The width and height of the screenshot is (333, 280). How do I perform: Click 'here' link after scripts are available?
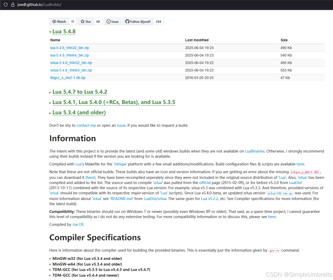(300, 164)
